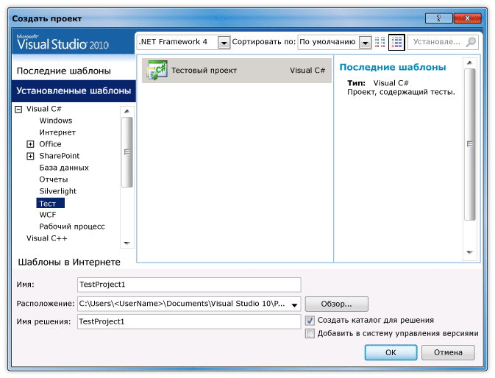Switch to small icons view
This screenshot has width=495, height=378.
pos(380,42)
